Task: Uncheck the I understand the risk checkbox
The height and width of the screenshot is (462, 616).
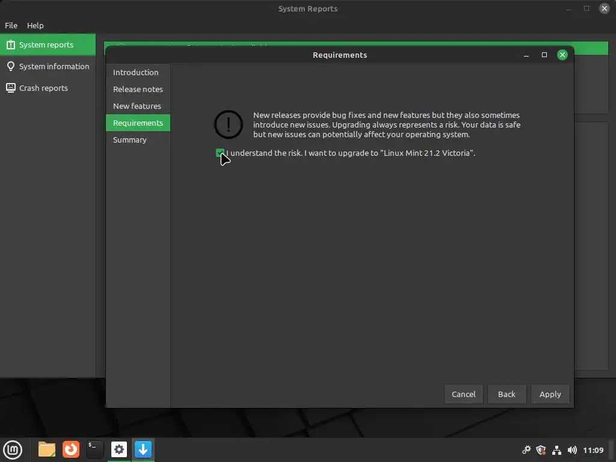Action: 220,153
